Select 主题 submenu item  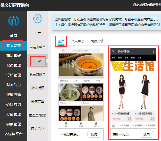tap(38, 61)
